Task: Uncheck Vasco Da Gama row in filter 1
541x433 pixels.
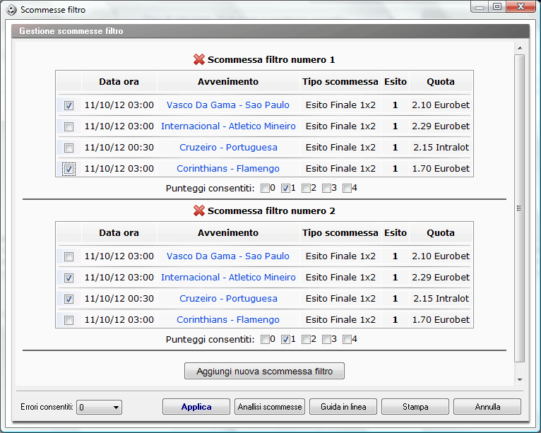Action: pos(69,105)
